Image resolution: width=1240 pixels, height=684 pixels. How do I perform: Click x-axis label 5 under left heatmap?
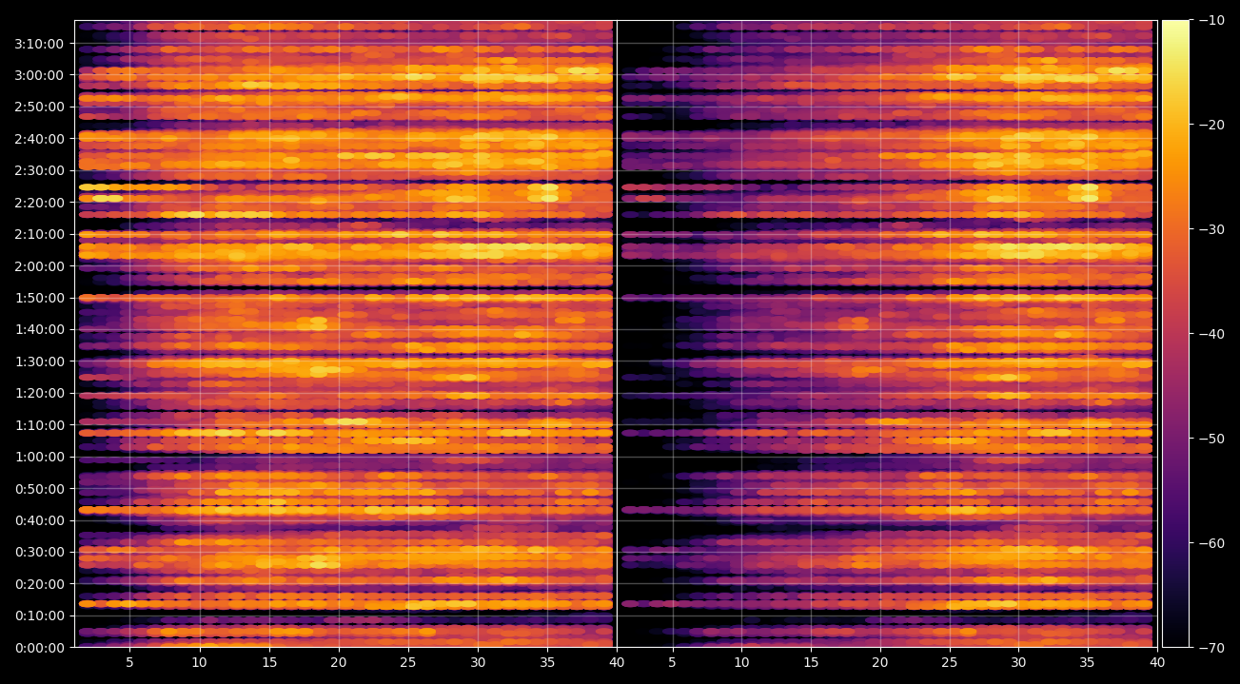(129, 662)
